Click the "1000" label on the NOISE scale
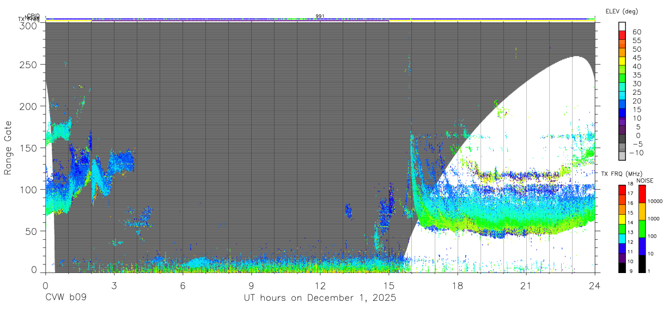 pyautogui.click(x=654, y=219)
